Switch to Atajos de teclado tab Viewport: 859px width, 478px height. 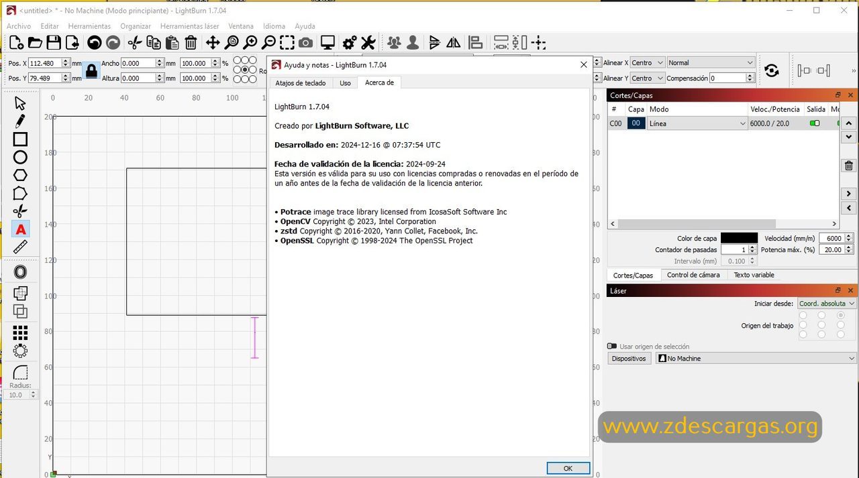(301, 83)
